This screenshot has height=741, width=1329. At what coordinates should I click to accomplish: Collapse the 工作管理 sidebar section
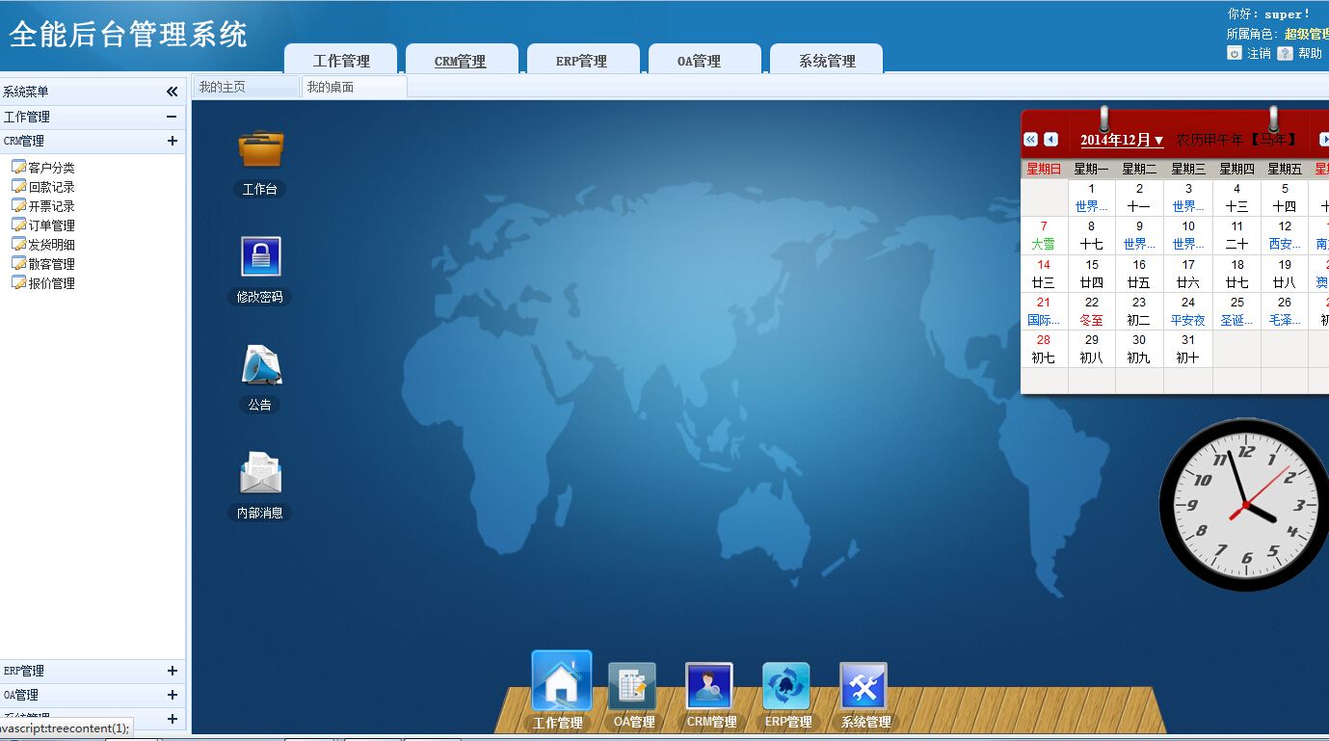[x=172, y=117]
